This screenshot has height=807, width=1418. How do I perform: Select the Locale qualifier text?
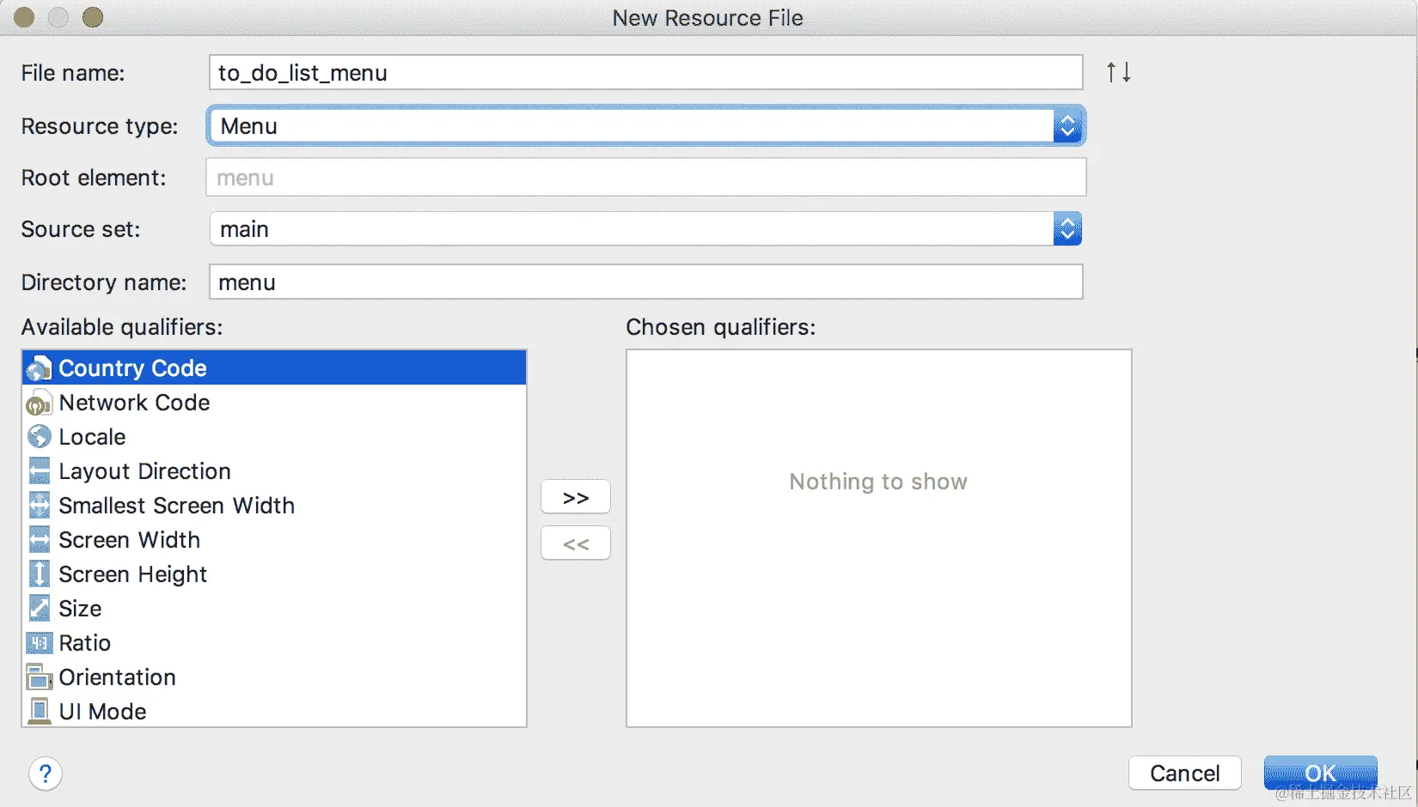(x=92, y=437)
